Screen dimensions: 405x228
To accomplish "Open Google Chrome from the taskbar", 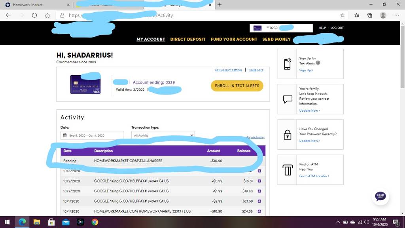I will point(95,222).
